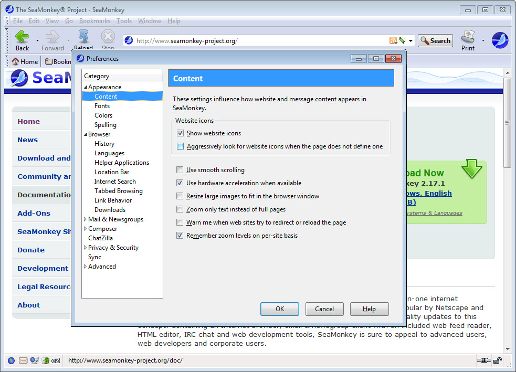Click the Stop loading icon

tap(108, 36)
